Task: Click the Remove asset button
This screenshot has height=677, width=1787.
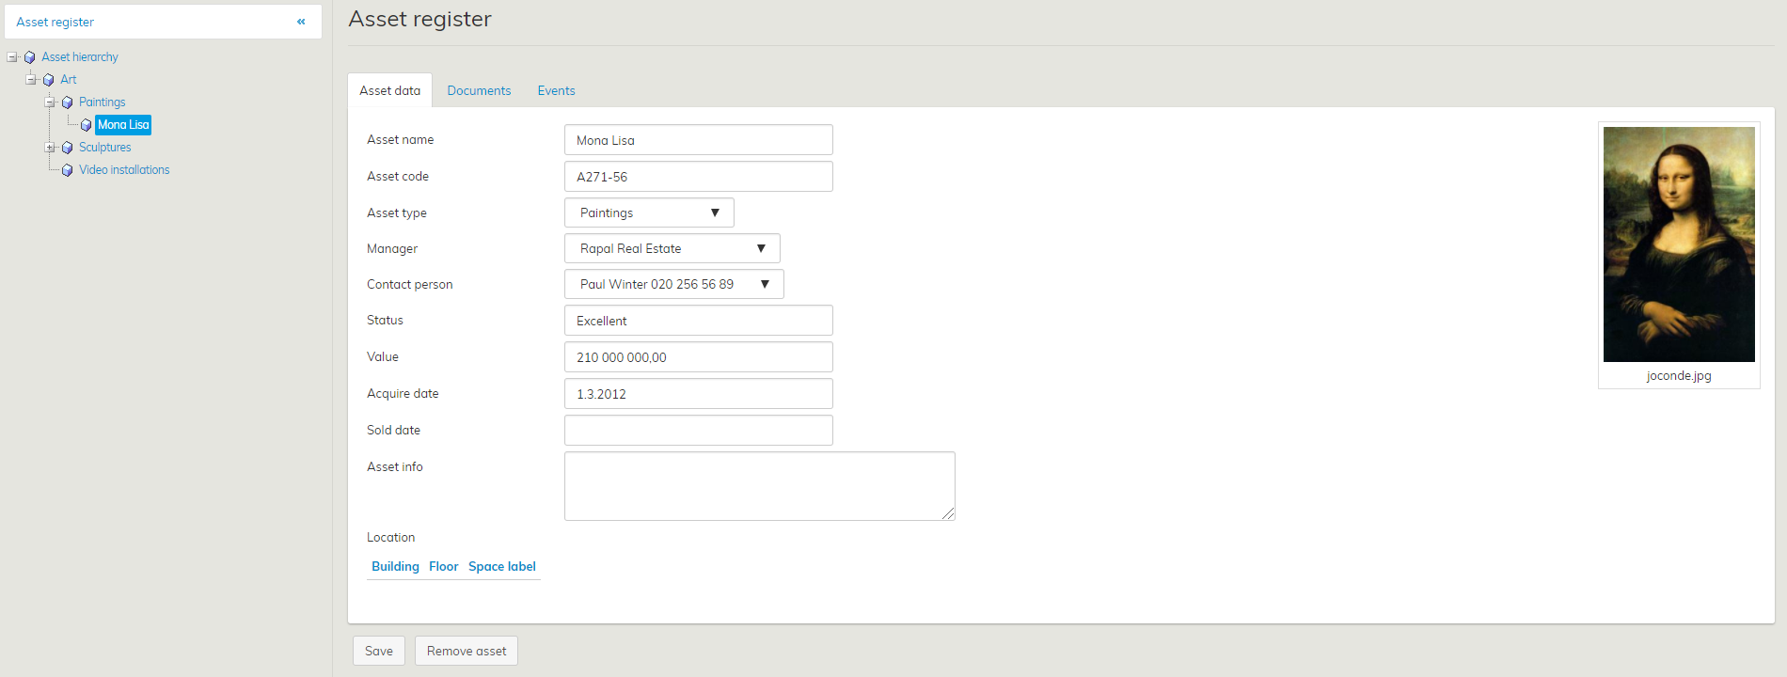Action: coord(467,651)
